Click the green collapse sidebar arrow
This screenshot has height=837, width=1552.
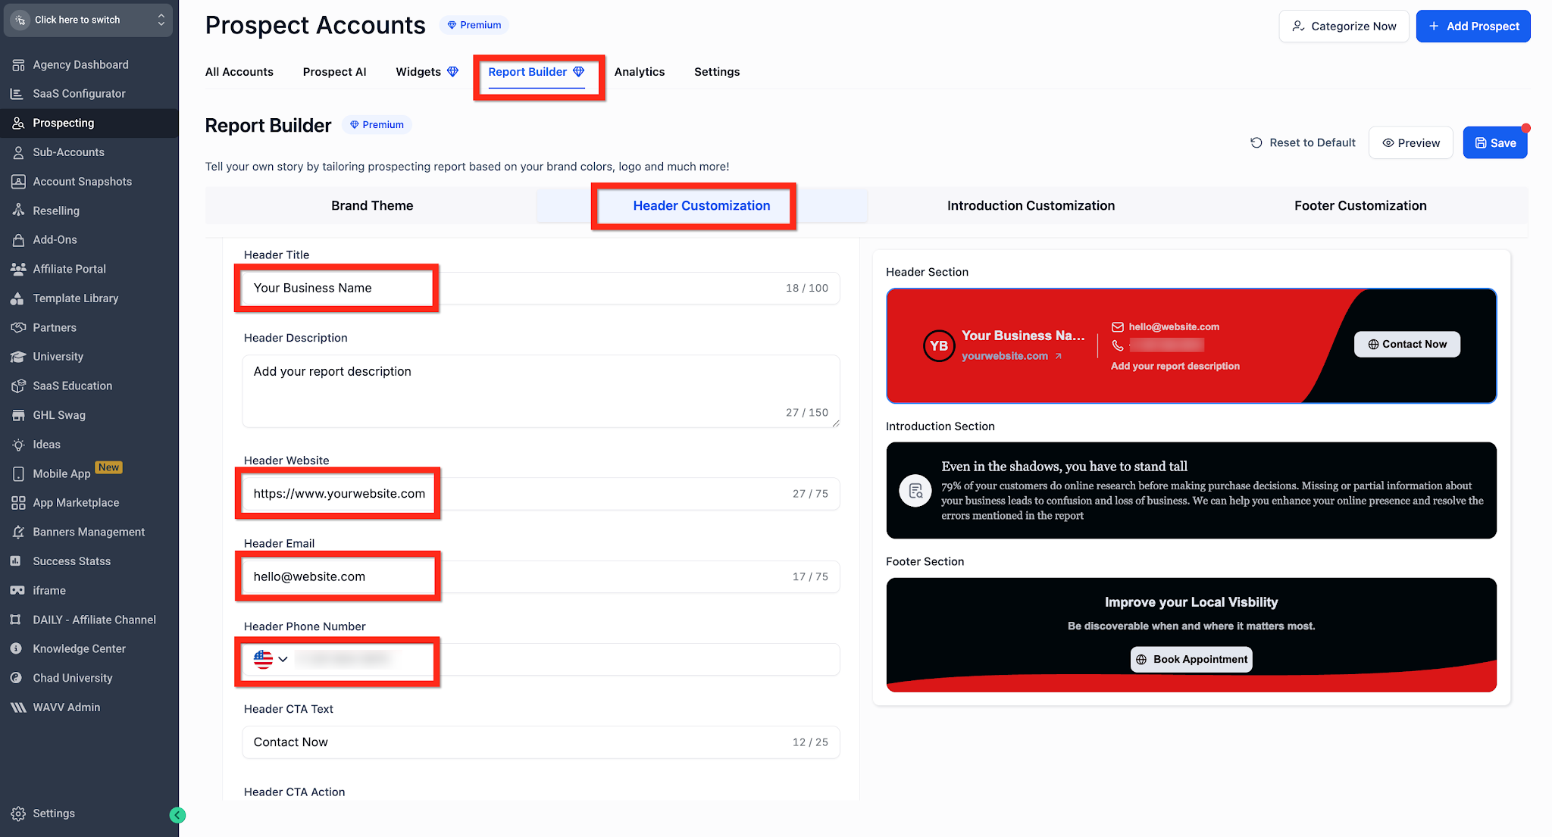pyautogui.click(x=177, y=815)
